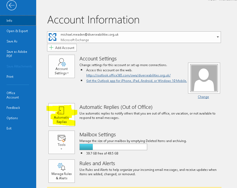Open the Open & Export menu

tap(17, 31)
